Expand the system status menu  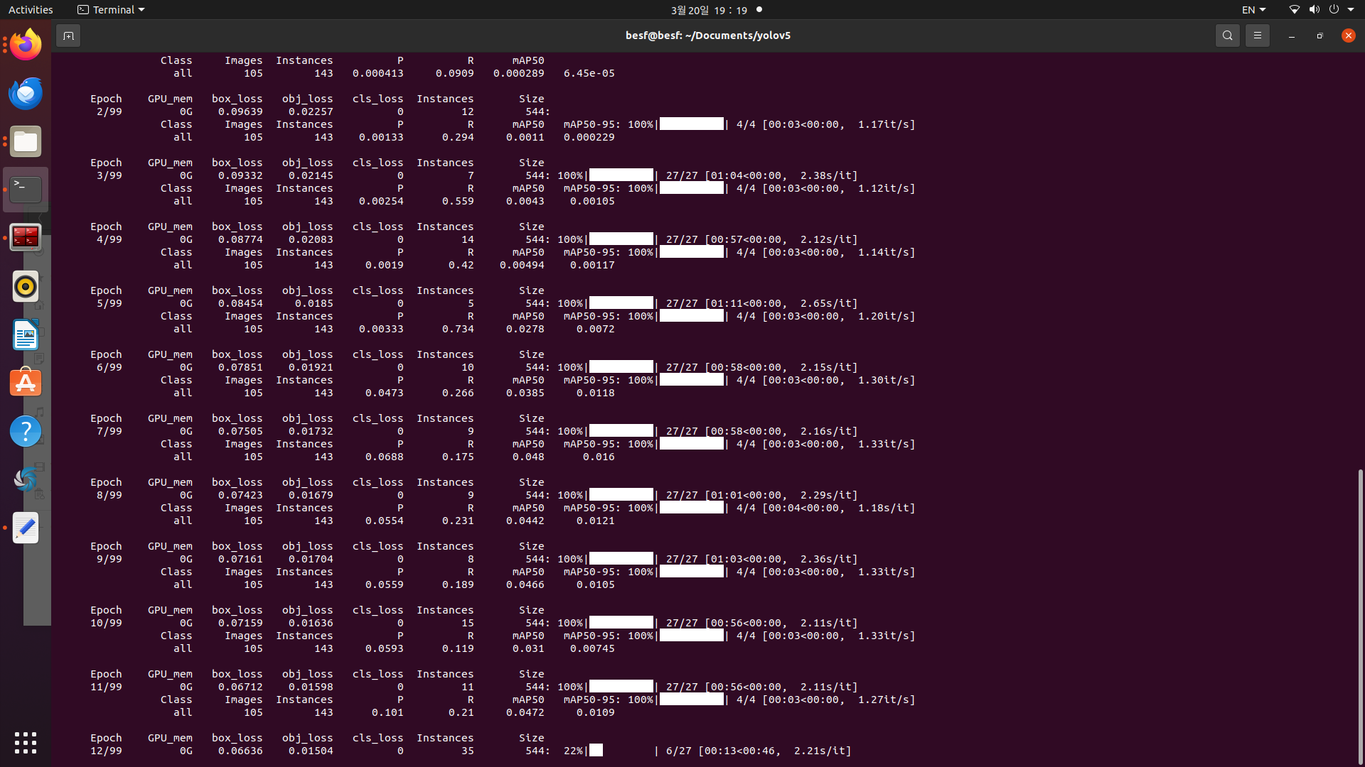[1351, 10]
